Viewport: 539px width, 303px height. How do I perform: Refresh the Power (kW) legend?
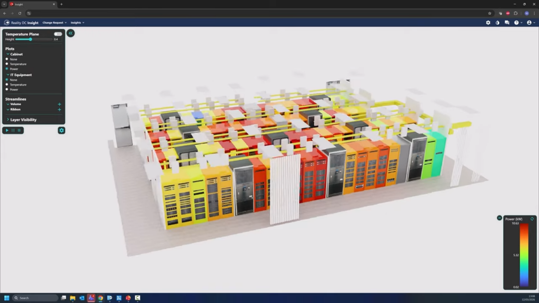tap(532, 219)
